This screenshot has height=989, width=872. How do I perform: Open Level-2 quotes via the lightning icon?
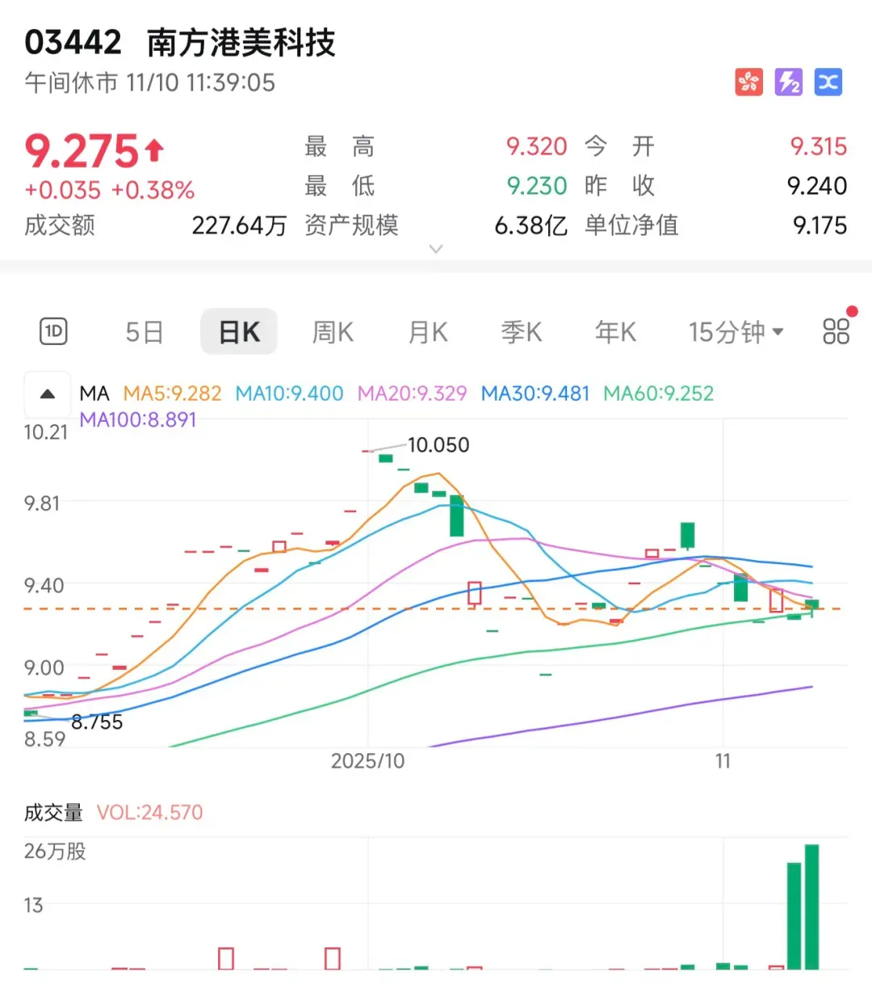(788, 82)
